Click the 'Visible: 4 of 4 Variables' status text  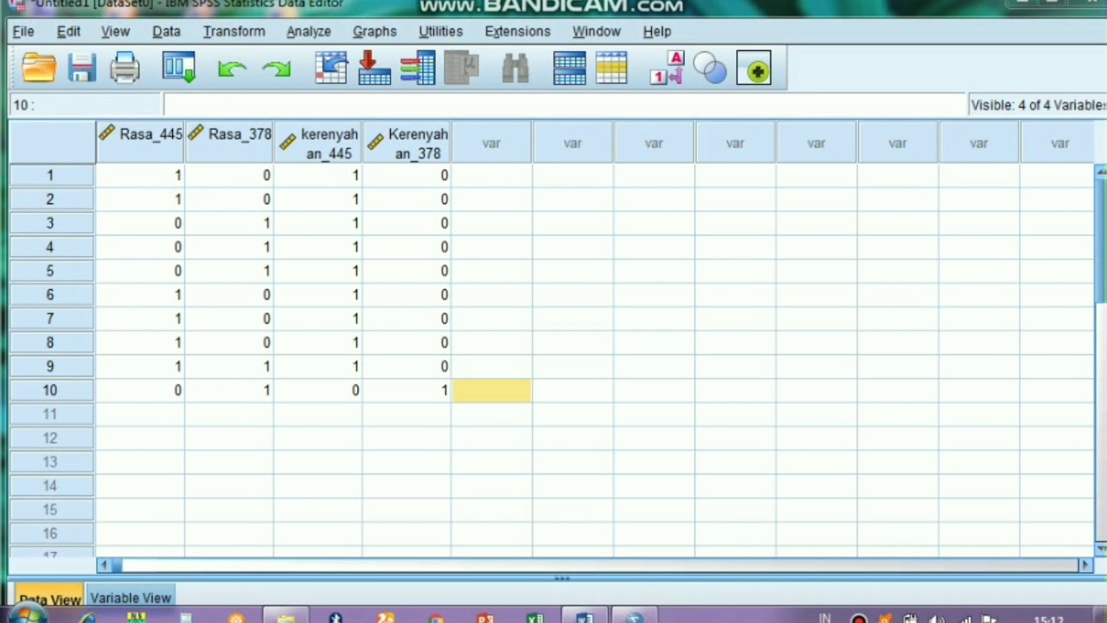point(1039,105)
